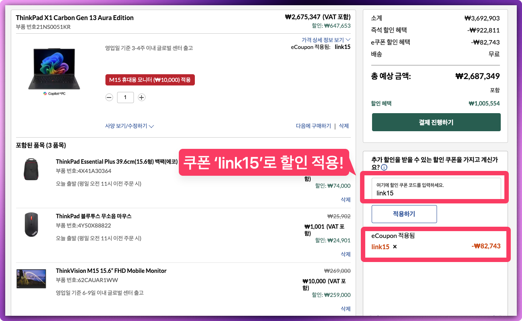Click 적용하기 to apply coupon
Viewport: 522px width, 321px height.
point(404,214)
